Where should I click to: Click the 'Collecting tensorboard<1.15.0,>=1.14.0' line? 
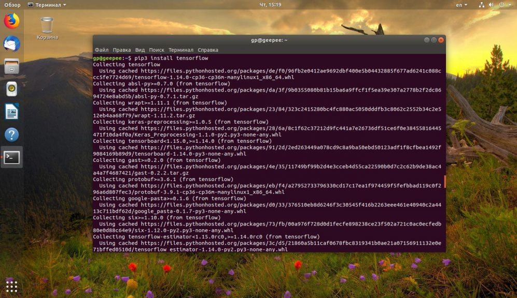pos(183,141)
